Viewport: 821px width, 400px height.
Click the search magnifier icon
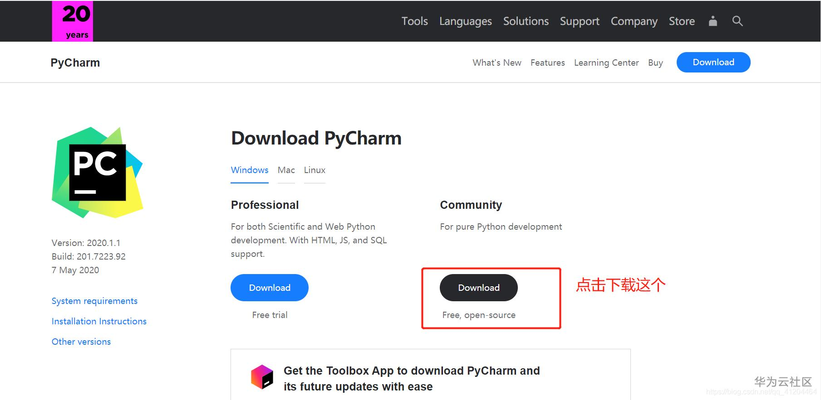click(x=737, y=21)
